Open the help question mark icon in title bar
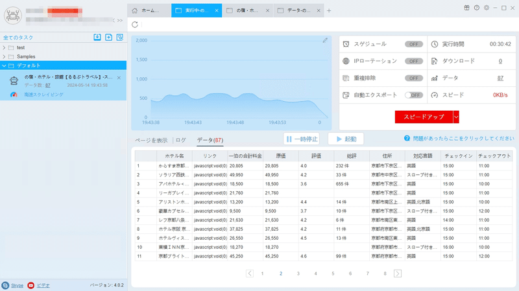The width and height of the screenshot is (519, 291). pos(477,8)
